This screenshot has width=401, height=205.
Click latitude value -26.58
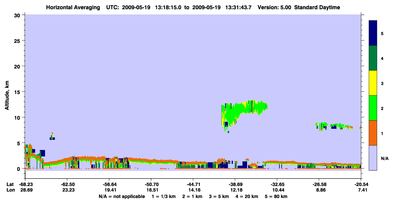(319, 184)
